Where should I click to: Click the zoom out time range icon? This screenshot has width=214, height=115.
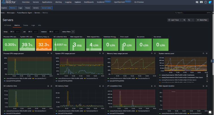184,20
